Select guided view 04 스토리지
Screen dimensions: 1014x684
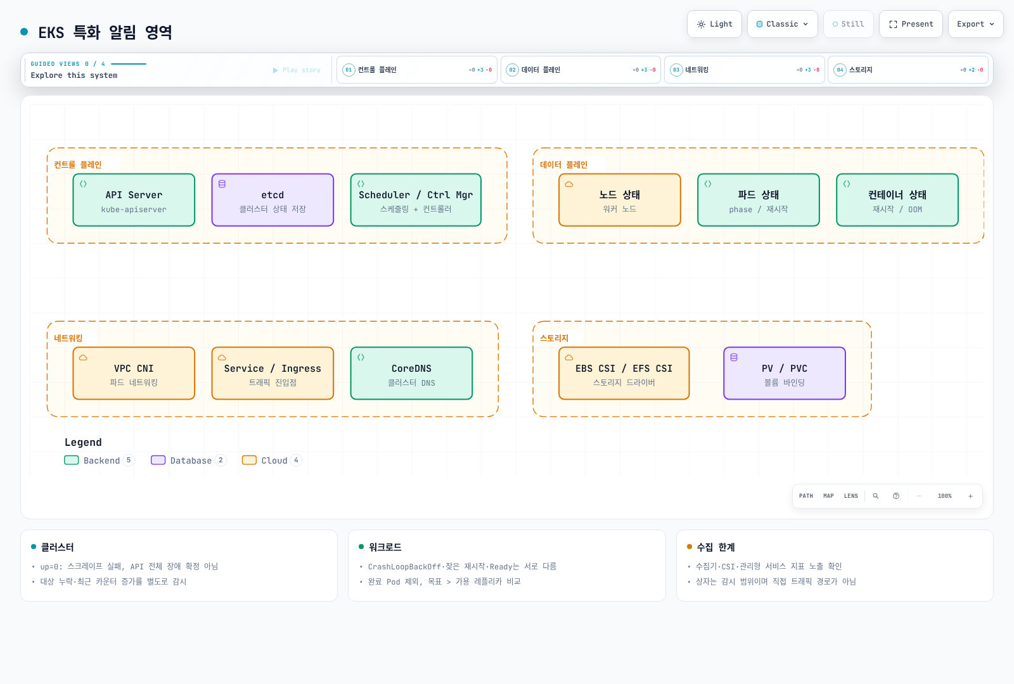point(908,70)
